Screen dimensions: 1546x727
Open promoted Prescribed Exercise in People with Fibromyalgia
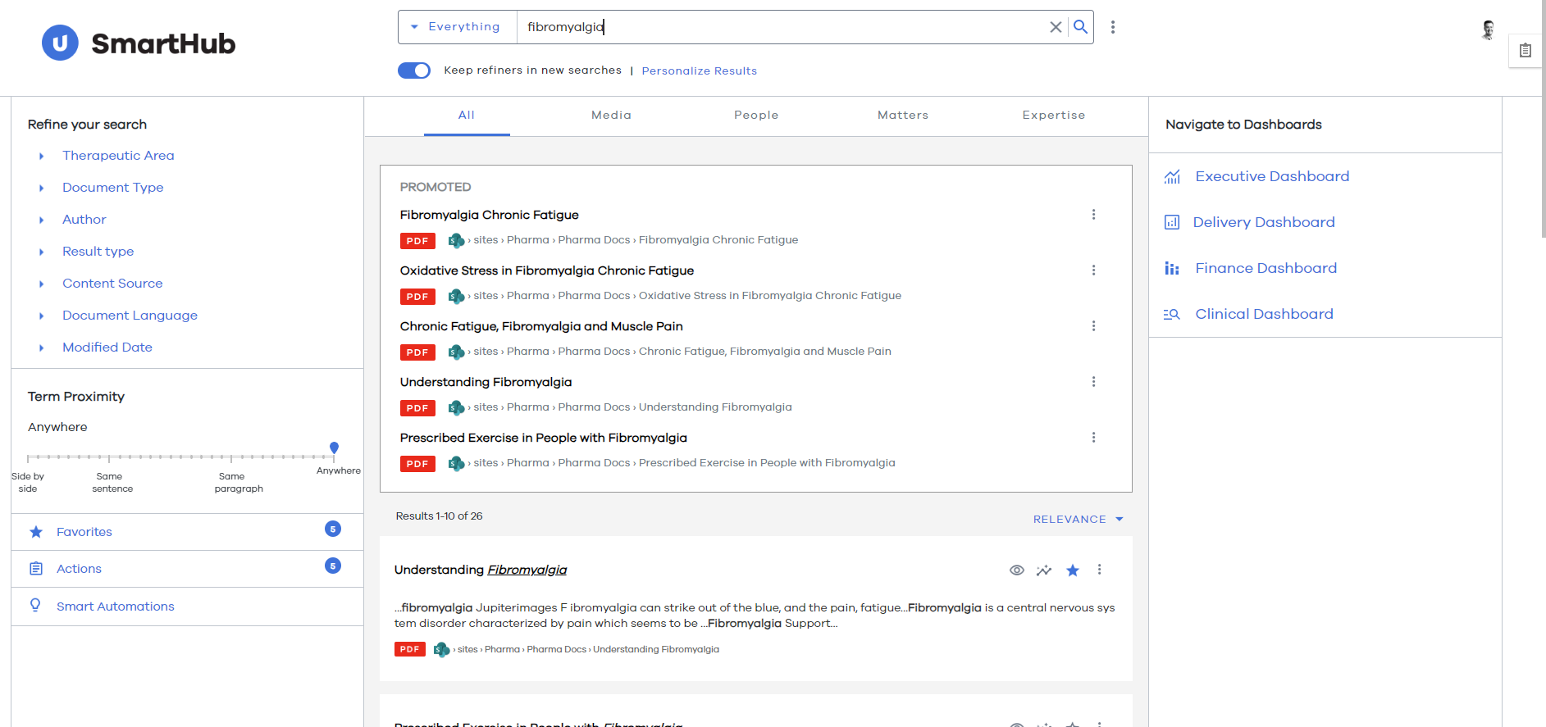pos(544,438)
